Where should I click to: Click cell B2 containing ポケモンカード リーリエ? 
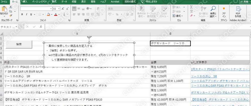click(x=170, y=43)
